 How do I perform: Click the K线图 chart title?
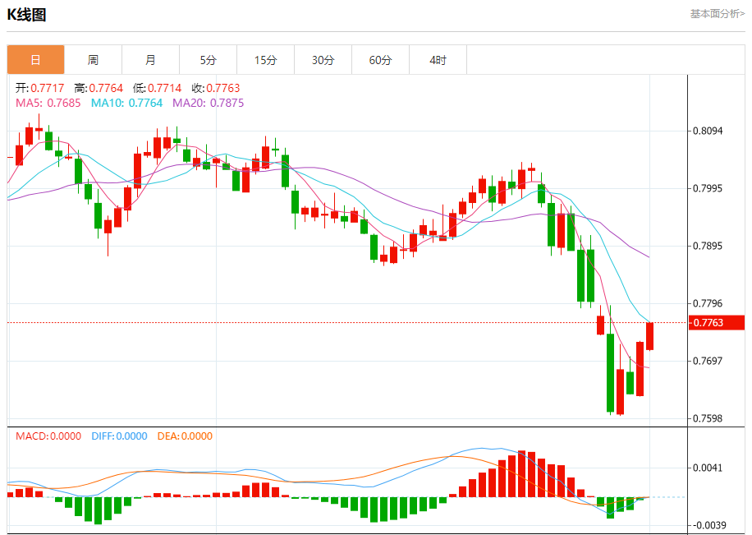pos(27,15)
